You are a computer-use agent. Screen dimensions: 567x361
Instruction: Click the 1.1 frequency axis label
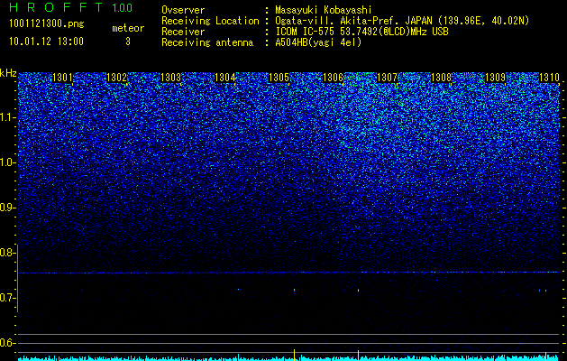pyautogui.click(x=7, y=117)
